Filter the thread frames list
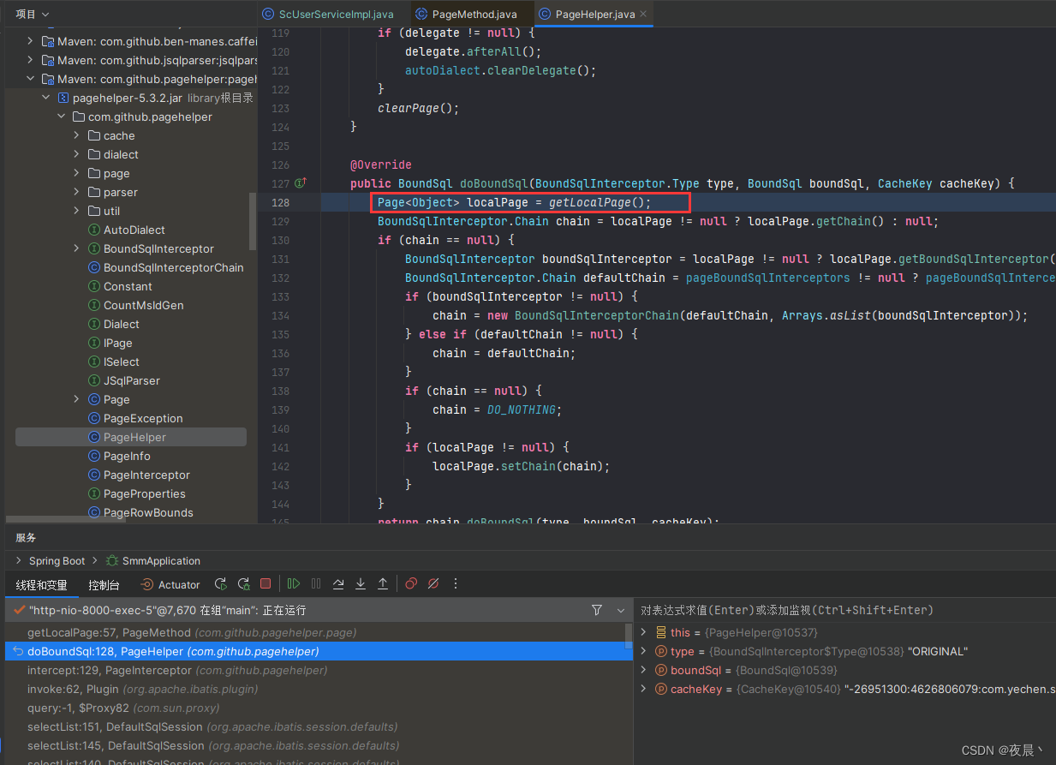Viewport: 1056px width, 765px height. click(x=597, y=611)
